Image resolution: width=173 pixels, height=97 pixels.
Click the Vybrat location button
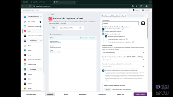tap(108, 89)
